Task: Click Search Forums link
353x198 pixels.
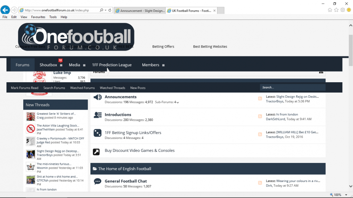Action: (x=54, y=88)
